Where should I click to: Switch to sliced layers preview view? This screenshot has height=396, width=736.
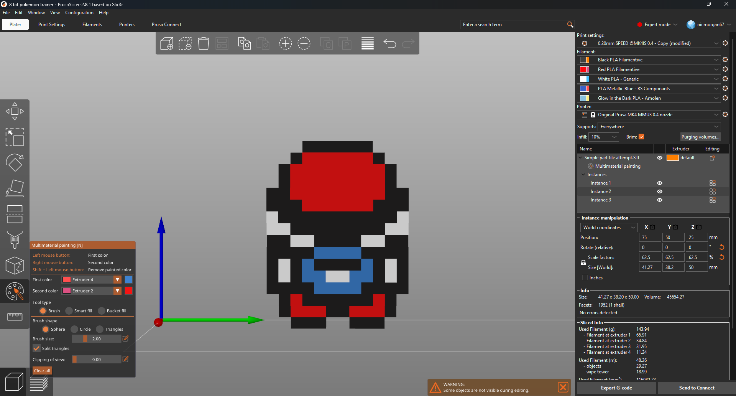click(x=39, y=384)
